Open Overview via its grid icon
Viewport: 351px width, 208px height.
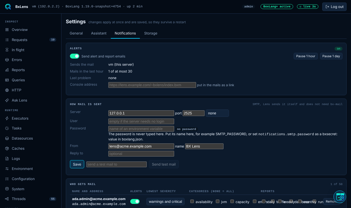tap(7, 30)
